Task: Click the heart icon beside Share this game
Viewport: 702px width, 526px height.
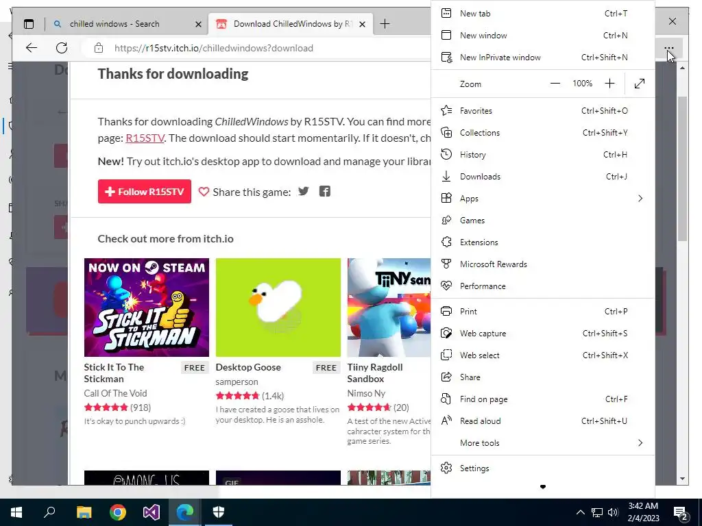Action: coord(204,192)
